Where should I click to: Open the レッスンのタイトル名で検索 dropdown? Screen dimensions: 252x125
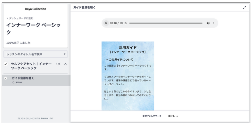tap(36, 54)
